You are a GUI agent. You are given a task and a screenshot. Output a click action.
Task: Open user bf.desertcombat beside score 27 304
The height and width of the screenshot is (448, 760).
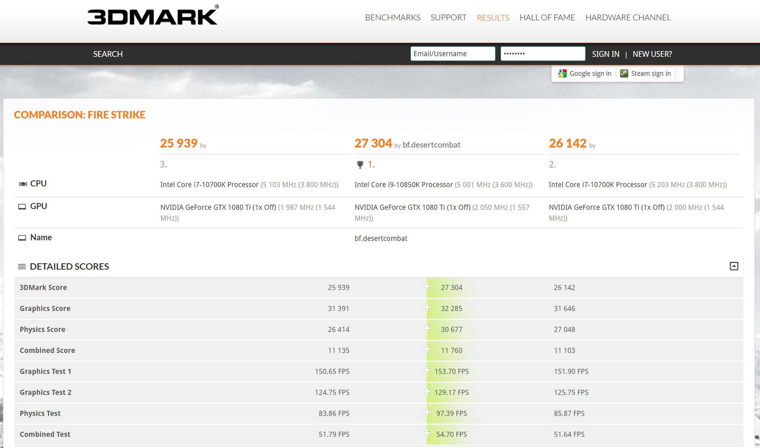(431, 145)
